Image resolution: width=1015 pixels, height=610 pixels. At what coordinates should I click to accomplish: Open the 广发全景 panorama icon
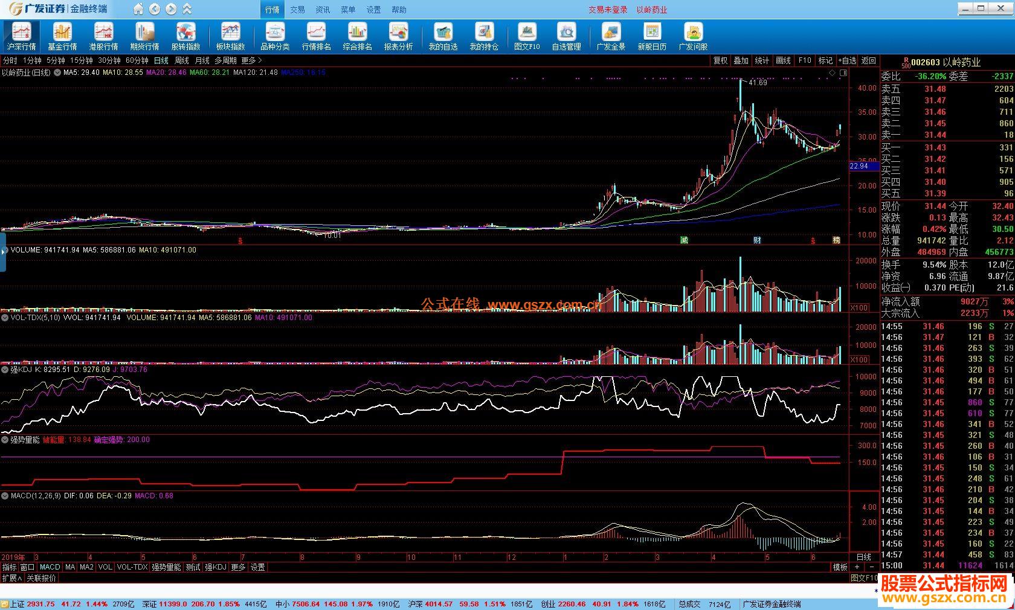point(611,36)
